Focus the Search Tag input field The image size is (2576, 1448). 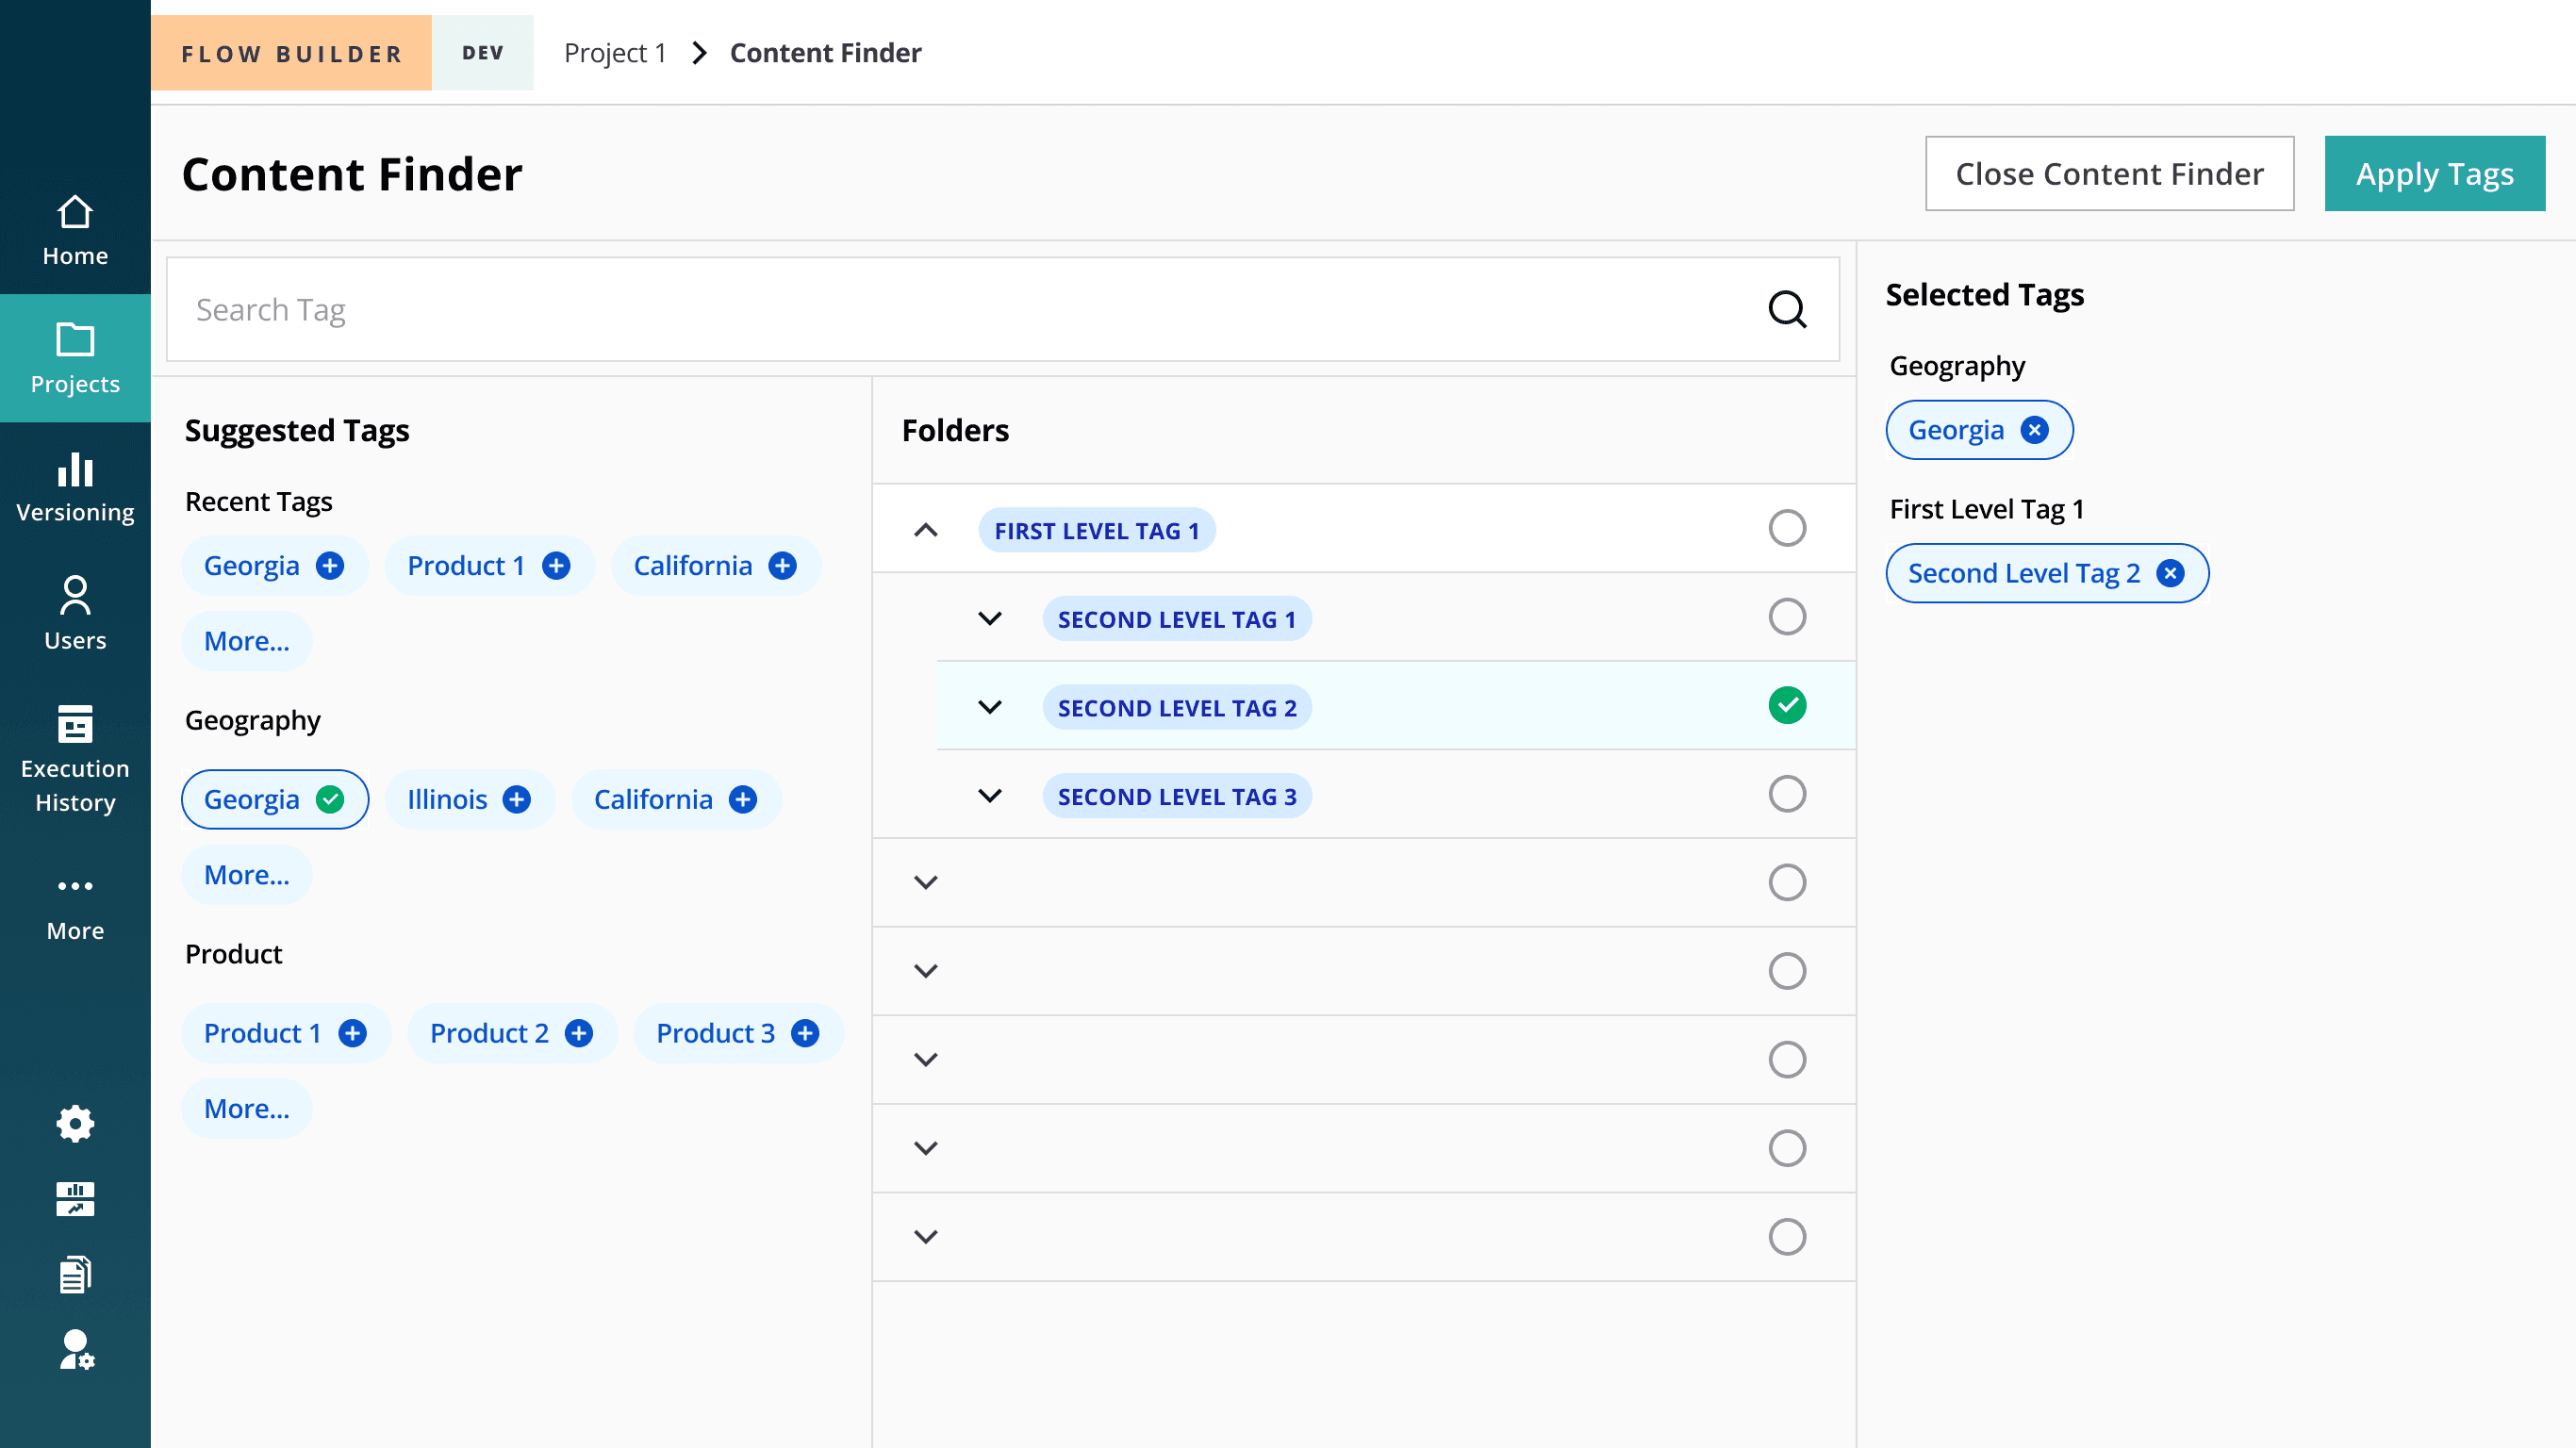(960, 310)
